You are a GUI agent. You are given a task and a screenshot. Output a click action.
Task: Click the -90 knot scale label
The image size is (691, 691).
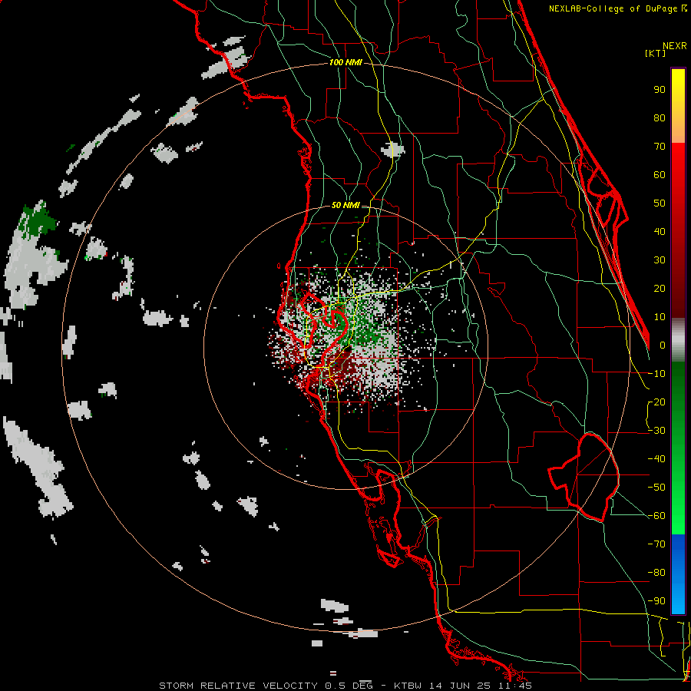click(656, 601)
